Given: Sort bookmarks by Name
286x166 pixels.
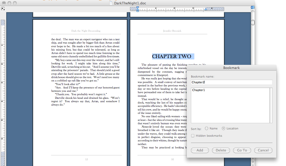Looking at the screenshot, I should 207,128.
